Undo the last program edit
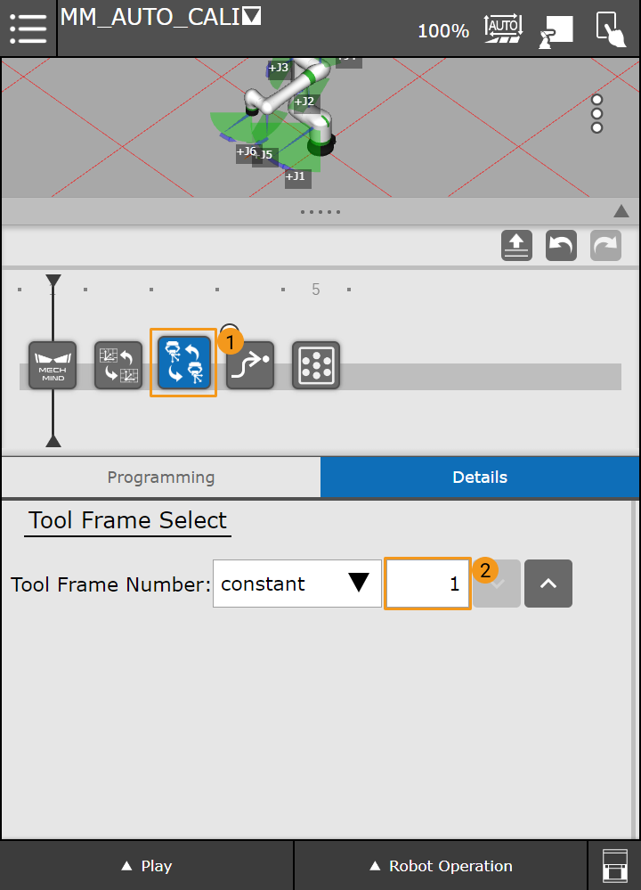Viewport: 641px width, 890px height. coord(561,246)
